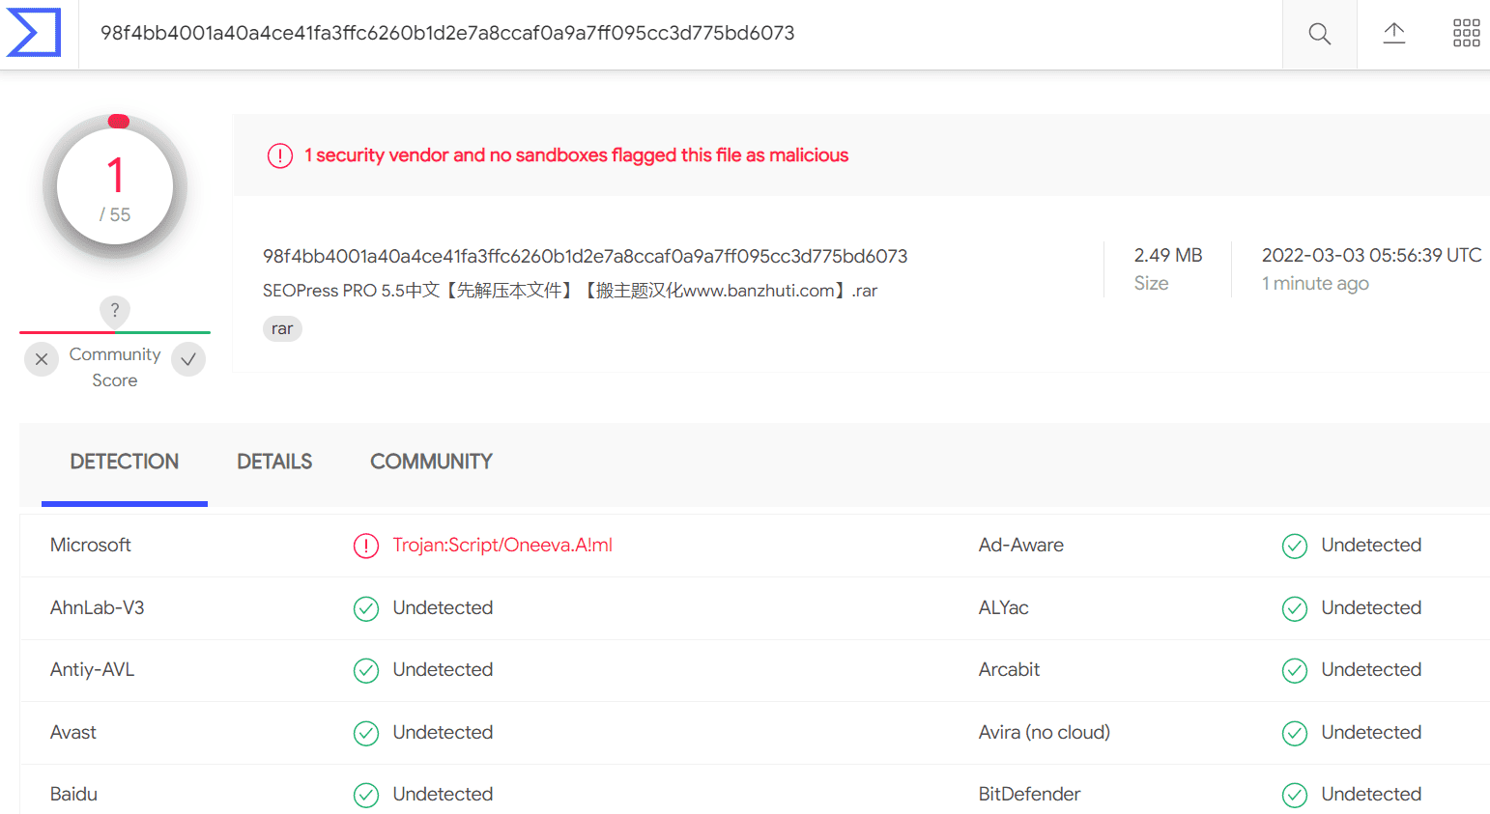
Task: Switch to the DETECTION tab
Action: point(125,462)
